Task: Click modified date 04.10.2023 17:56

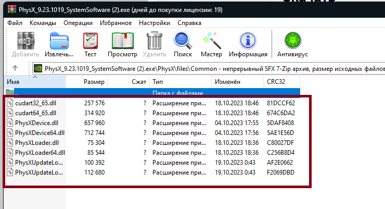Action: pyautogui.click(x=237, y=132)
